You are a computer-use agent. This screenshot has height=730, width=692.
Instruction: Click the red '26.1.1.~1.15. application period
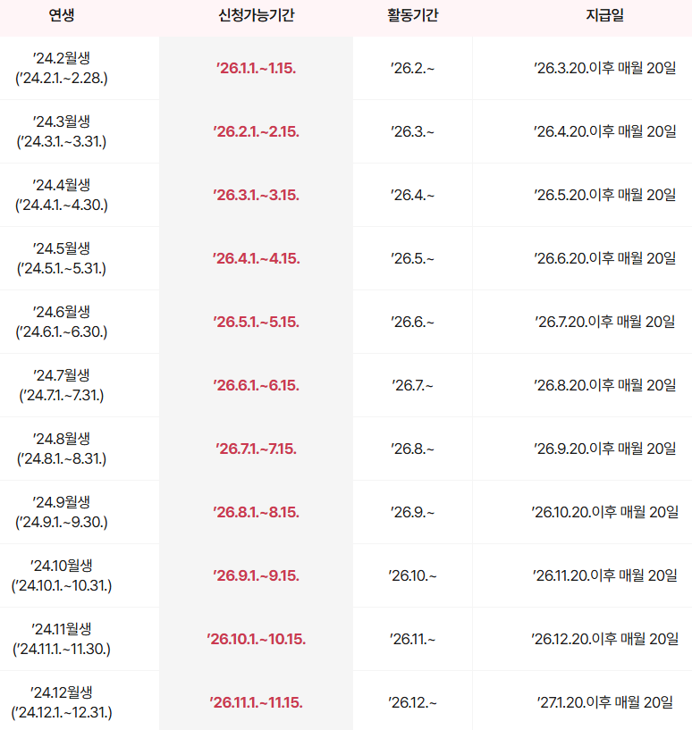point(257,68)
